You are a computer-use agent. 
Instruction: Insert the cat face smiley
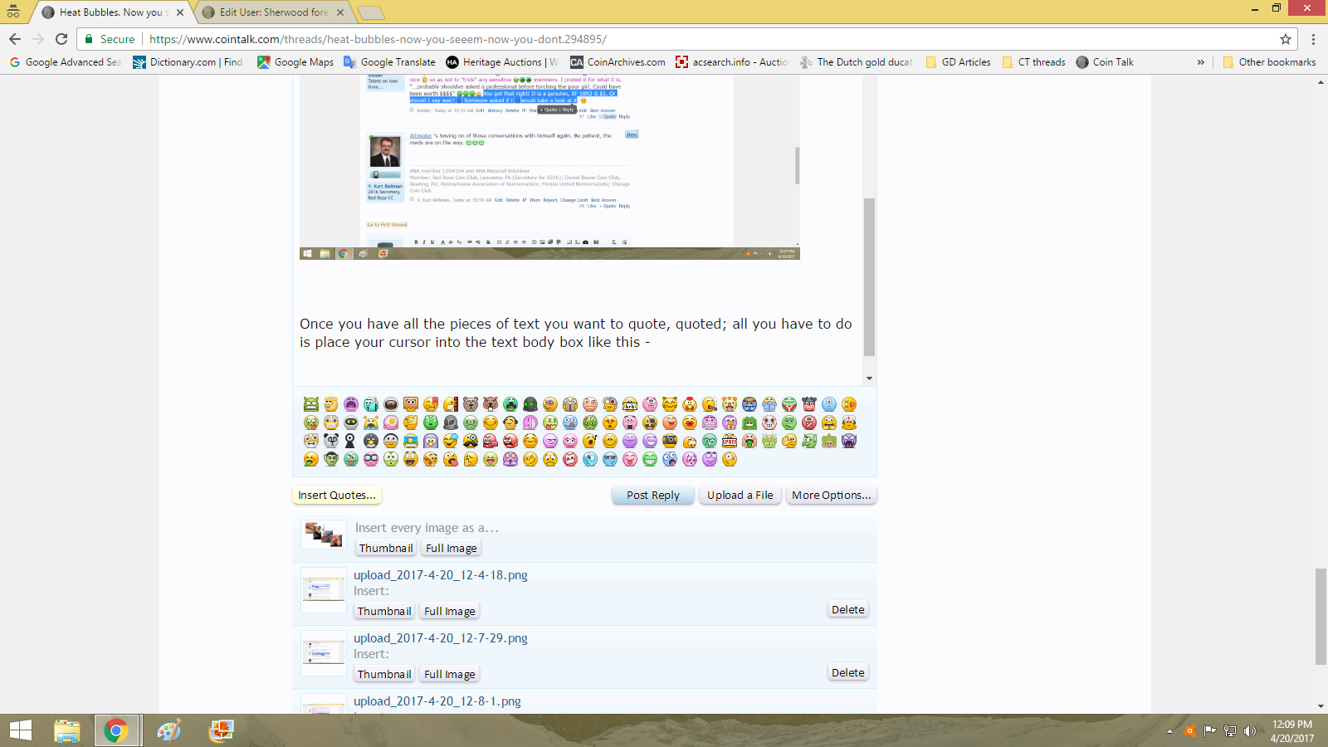click(670, 404)
